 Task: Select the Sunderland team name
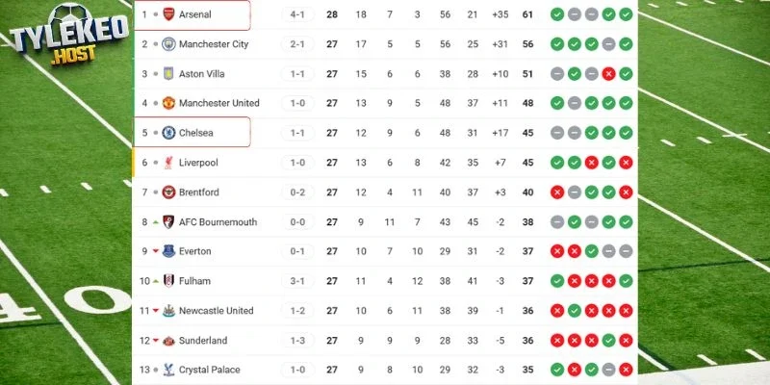(x=203, y=341)
